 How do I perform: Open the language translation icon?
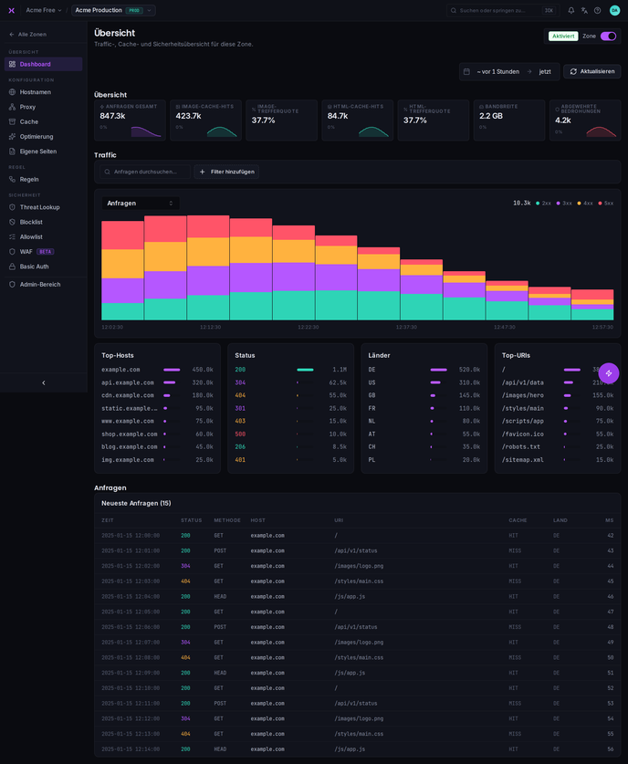[x=584, y=10]
